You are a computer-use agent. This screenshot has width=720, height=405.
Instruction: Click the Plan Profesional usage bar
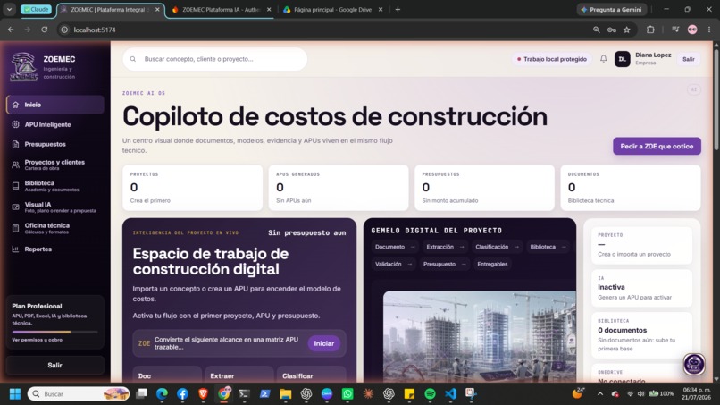pos(54,332)
